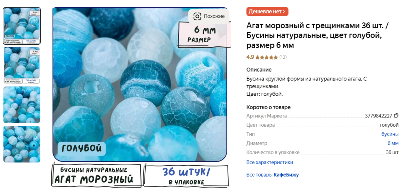Select the first product thumbnail
This screenshot has height=191, width=406.
coord(22,26)
